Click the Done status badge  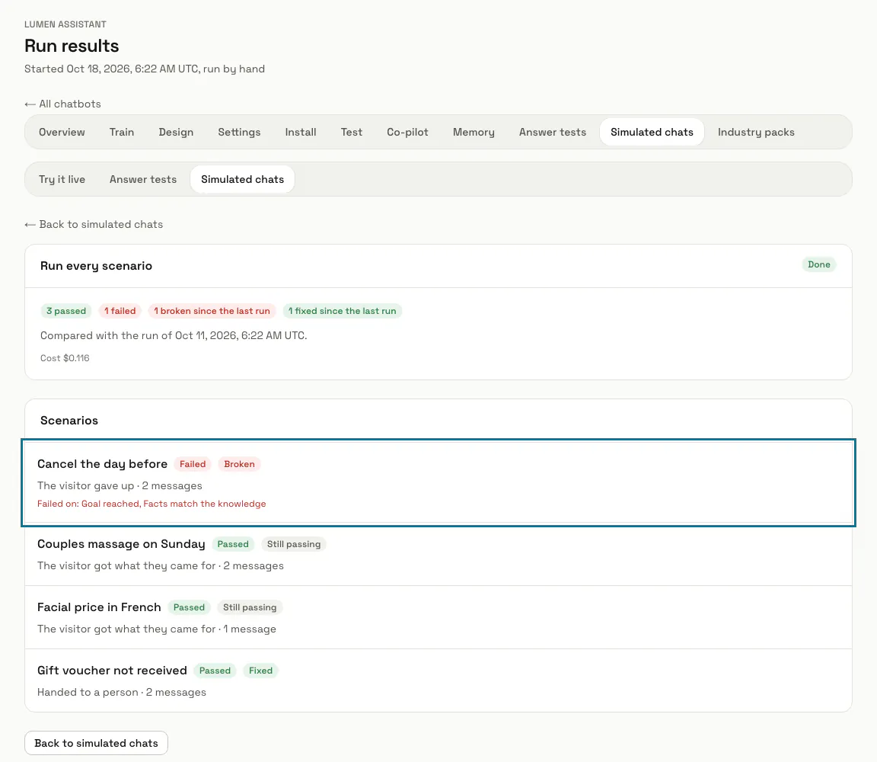tap(819, 265)
